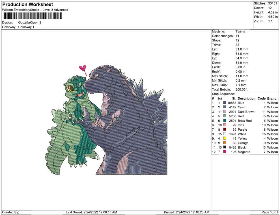Click the stitch count '33451'
This screenshot has height=215, width=280.
click(272, 3)
